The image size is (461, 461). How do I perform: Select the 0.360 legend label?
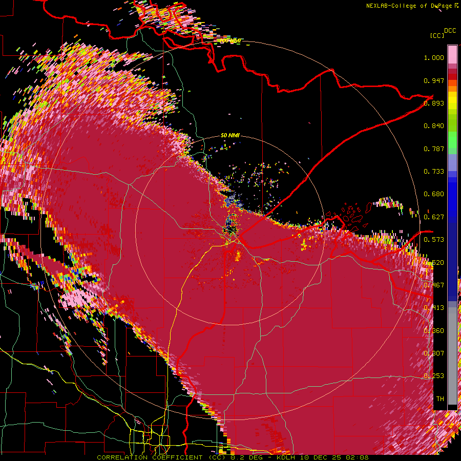click(x=434, y=331)
